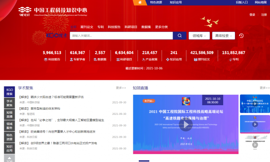
Task: Expand the 更多分类 category menu
Action: click(x=162, y=27)
